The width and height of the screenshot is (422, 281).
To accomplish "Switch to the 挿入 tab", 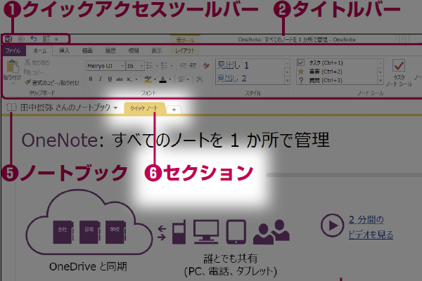I will (64, 51).
